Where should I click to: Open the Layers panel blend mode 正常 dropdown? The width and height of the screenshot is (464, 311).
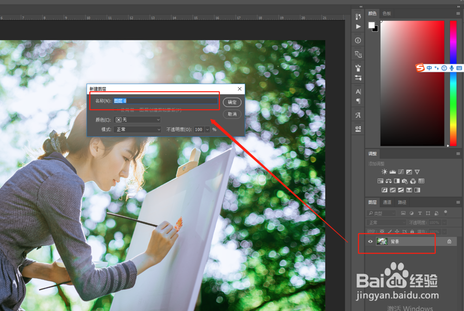pyautogui.click(x=387, y=223)
